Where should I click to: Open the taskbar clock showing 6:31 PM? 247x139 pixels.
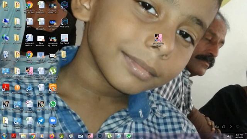pyautogui.click(x=239, y=136)
